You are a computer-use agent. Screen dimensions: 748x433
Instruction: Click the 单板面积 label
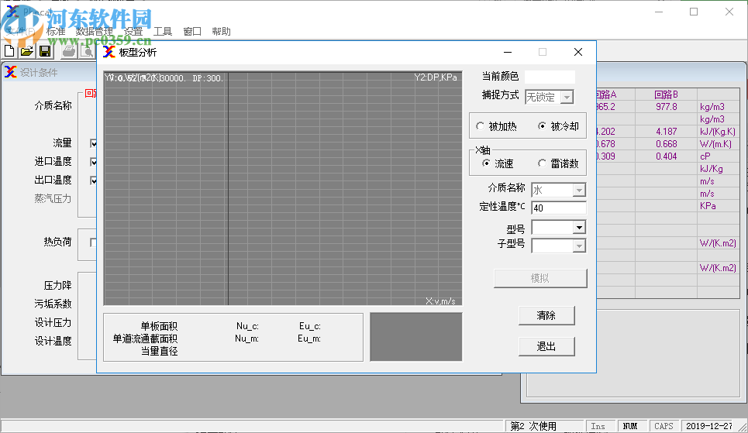click(x=159, y=326)
